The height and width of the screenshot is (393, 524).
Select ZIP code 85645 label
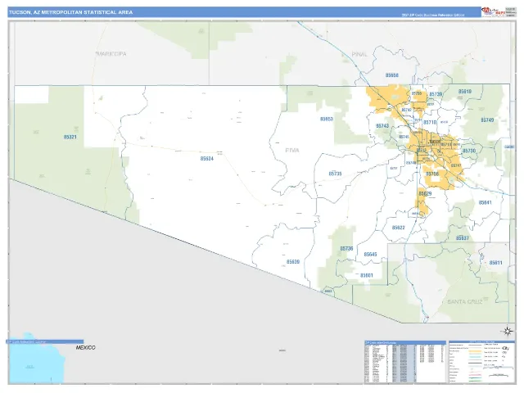click(x=370, y=255)
